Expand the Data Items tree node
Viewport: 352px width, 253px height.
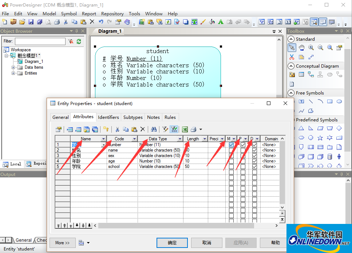coord(13,67)
